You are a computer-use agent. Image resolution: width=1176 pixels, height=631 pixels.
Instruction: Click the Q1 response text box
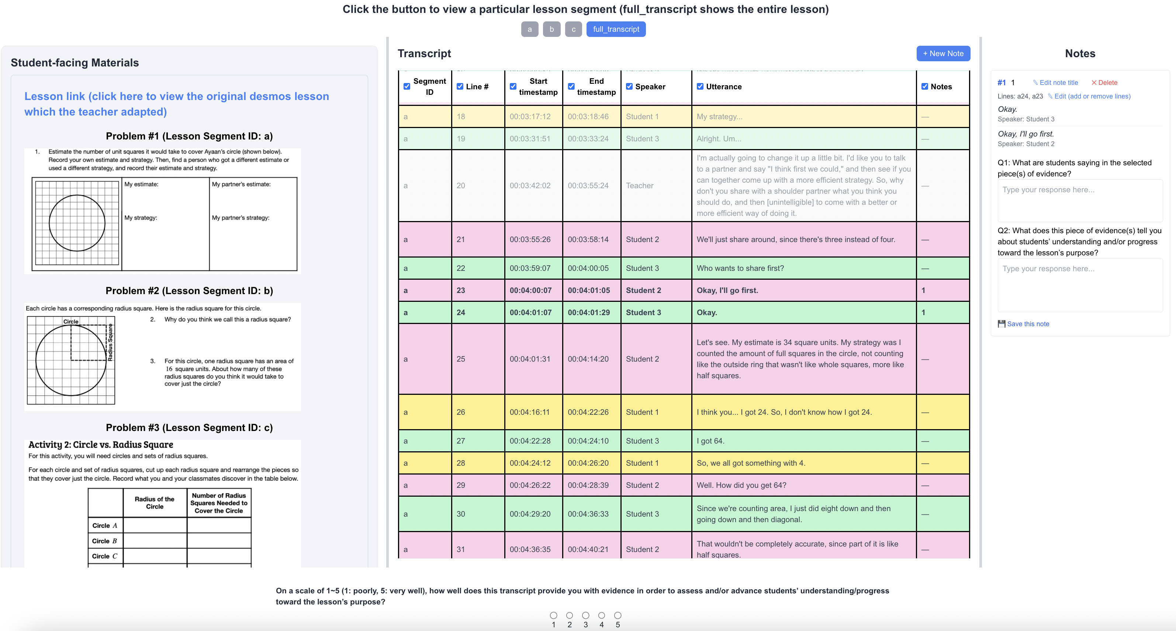(x=1080, y=200)
